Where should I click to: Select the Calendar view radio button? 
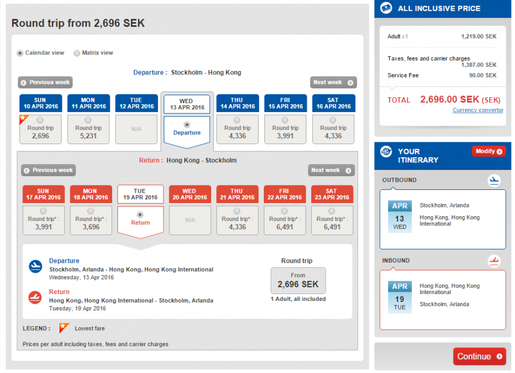20,53
